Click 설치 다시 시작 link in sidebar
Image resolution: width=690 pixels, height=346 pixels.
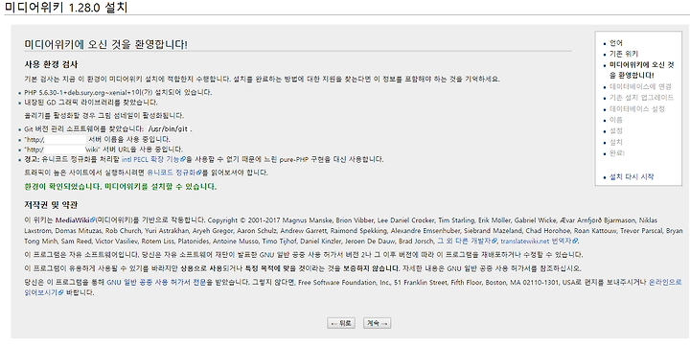[631, 177]
